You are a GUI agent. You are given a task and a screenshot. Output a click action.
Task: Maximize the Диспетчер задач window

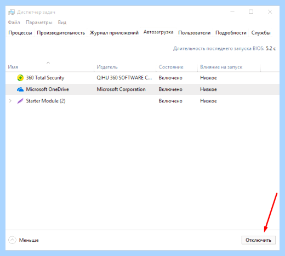coord(251,12)
